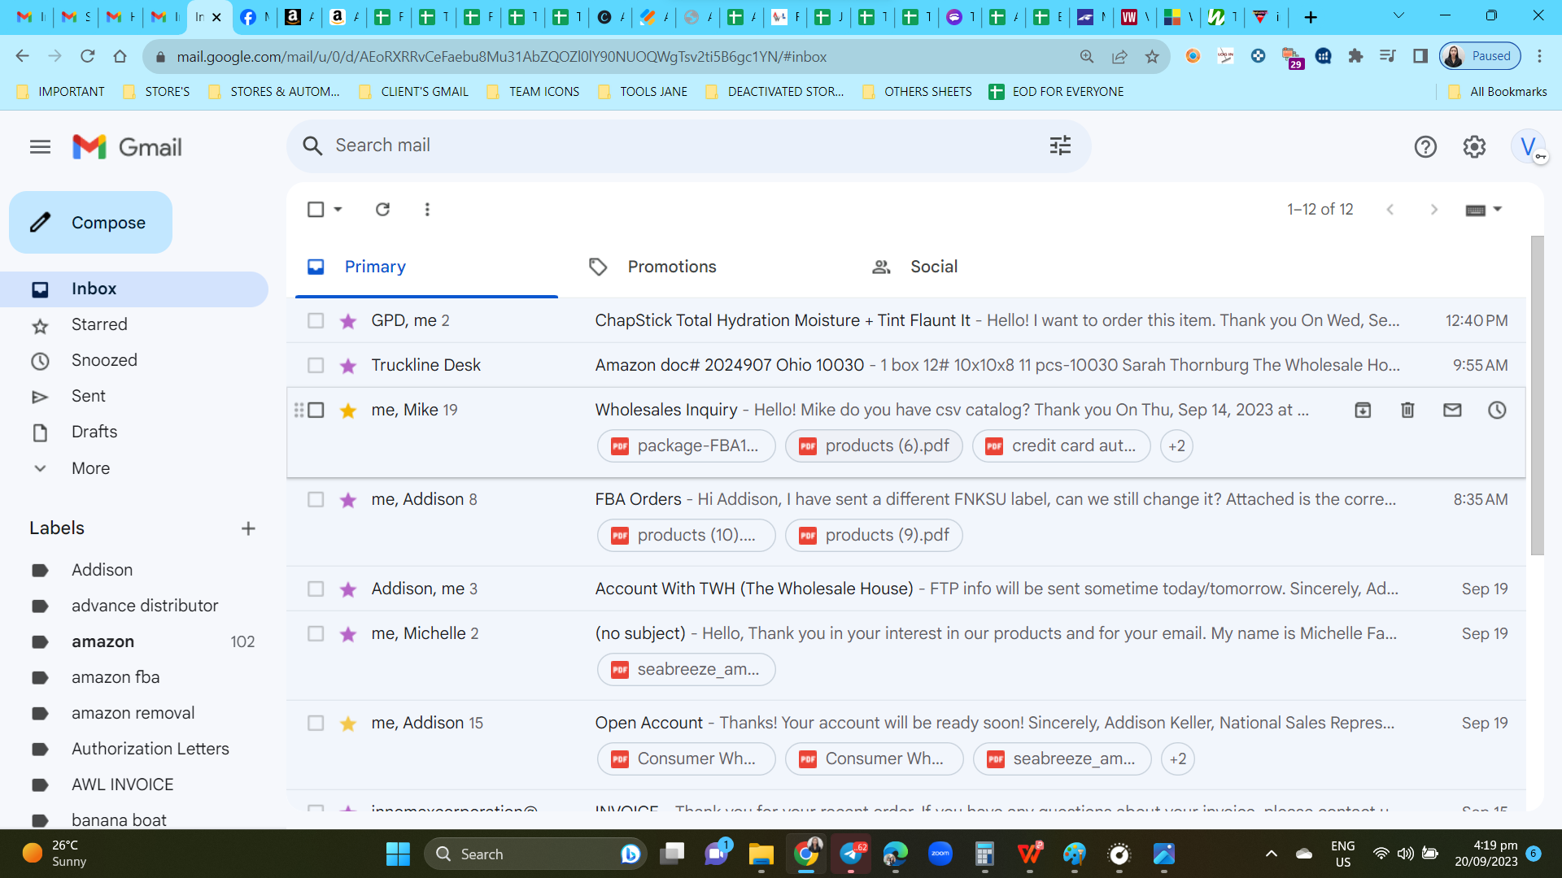
Task: Open Chrome extensions puzzle icon
Action: [1355, 56]
